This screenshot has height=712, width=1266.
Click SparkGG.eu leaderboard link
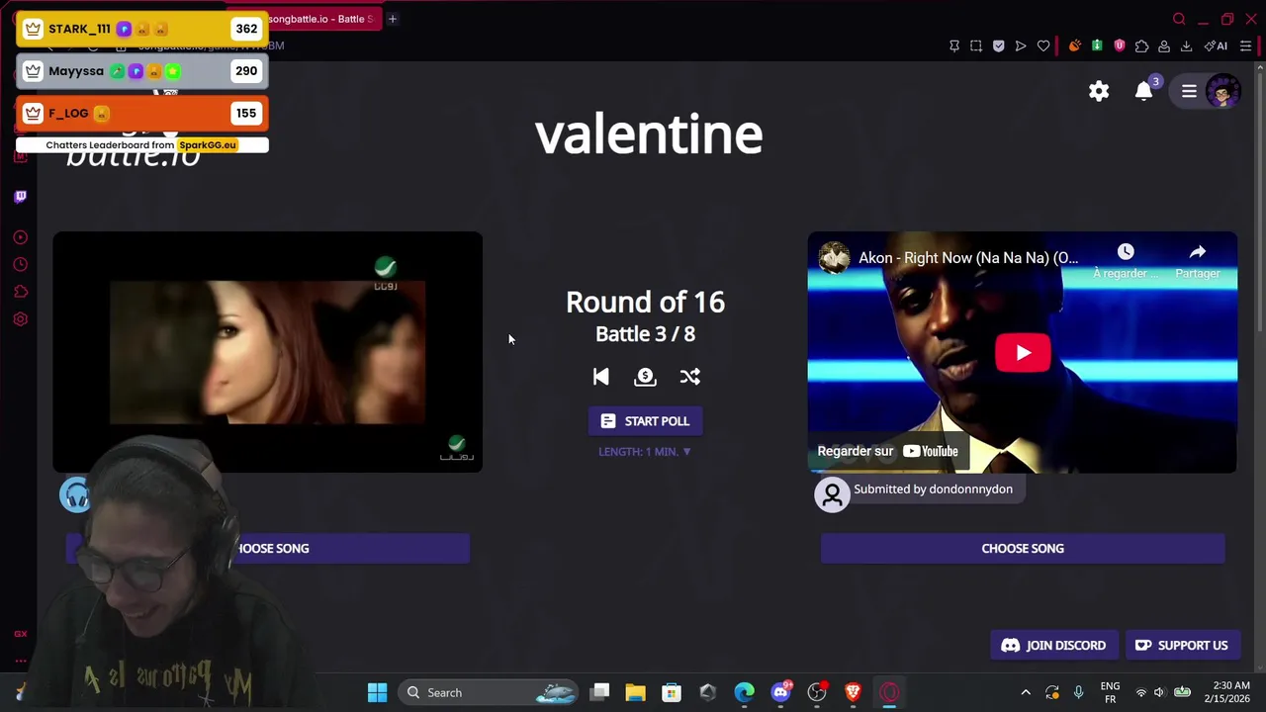pos(207,144)
